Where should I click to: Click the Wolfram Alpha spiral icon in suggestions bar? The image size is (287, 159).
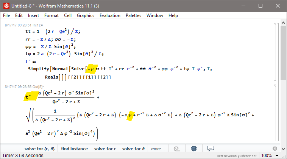tap(176, 148)
